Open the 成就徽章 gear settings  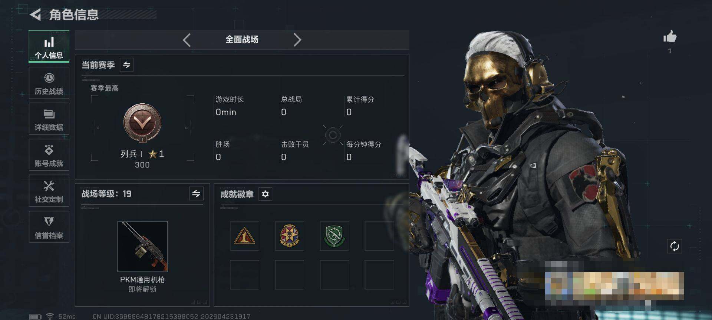tap(265, 194)
